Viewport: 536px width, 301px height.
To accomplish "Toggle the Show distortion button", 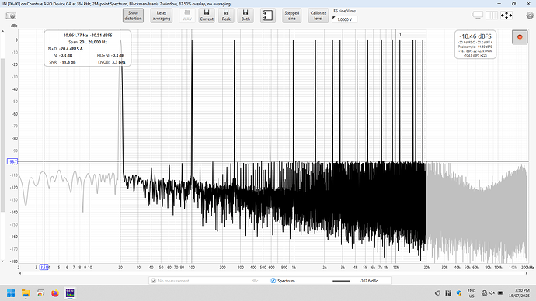I will 133,16.
